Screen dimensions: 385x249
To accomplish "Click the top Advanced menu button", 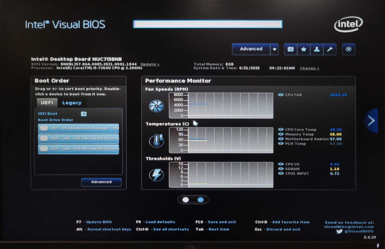I will [x=251, y=49].
